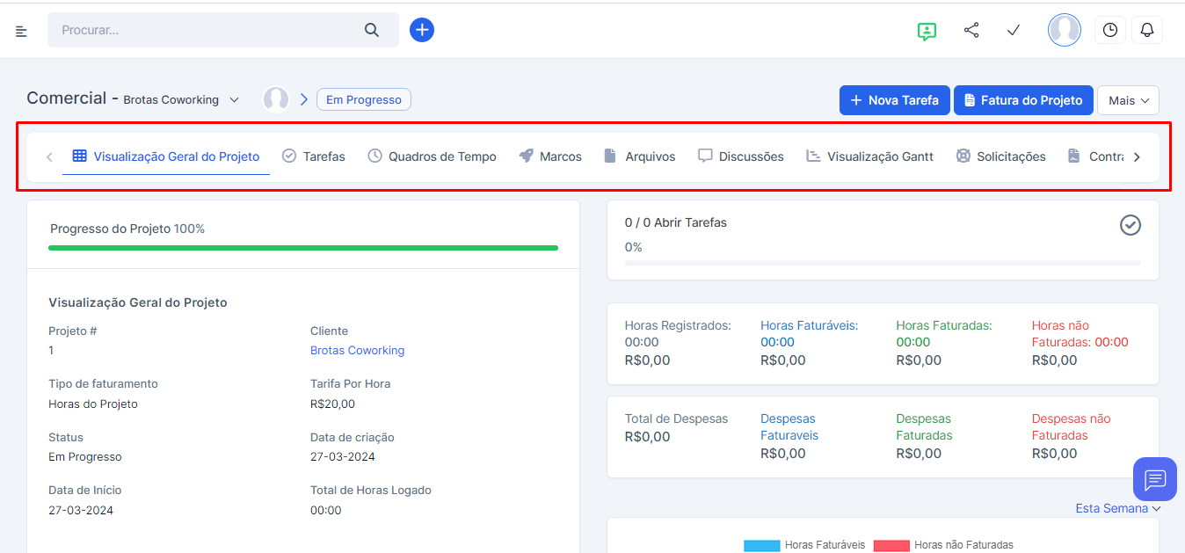Click the checkmark to-do icon in header

coord(1014,31)
